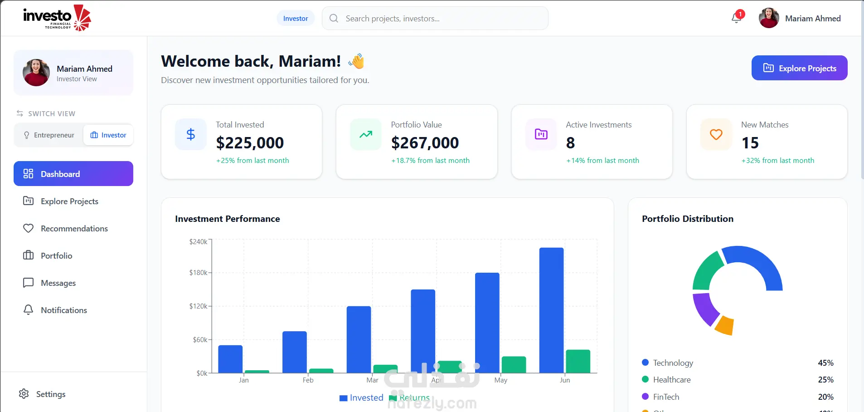Click the Explore Projects button
The height and width of the screenshot is (412, 864).
(799, 68)
